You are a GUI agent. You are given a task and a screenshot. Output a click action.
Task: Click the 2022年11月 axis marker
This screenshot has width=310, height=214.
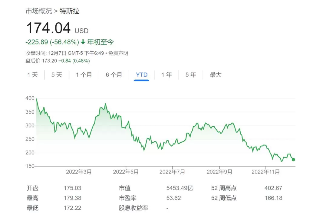point(265,172)
